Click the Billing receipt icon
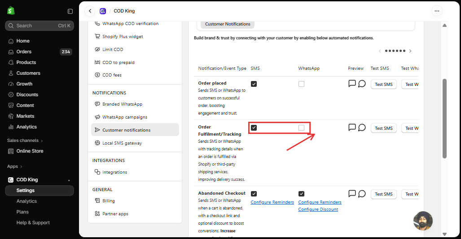 [x=97, y=201]
